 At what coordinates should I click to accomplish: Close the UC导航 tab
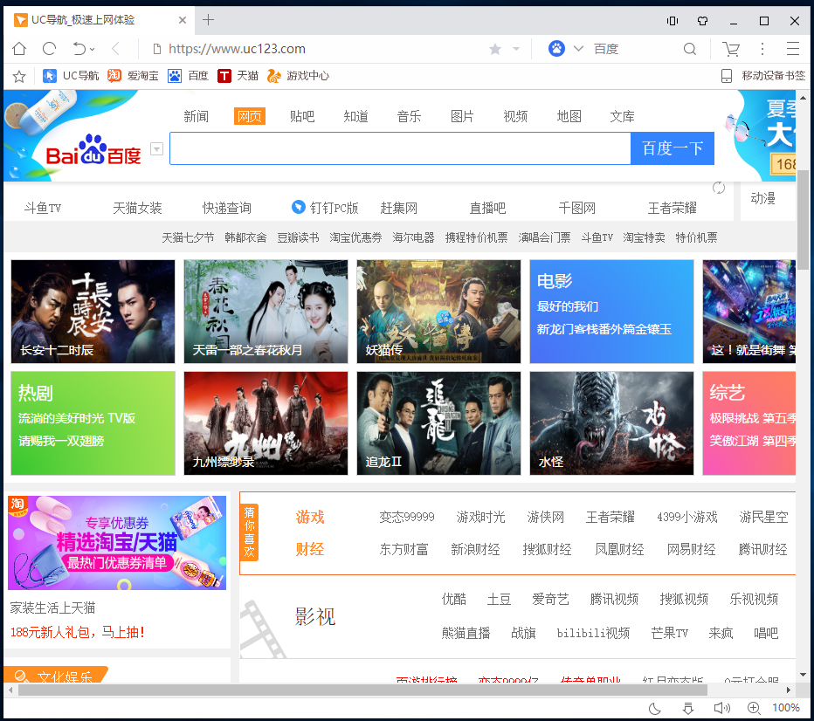tap(183, 20)
